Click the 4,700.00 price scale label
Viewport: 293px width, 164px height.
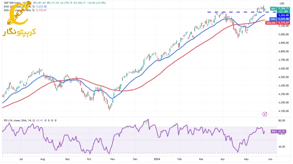point(284,60)
